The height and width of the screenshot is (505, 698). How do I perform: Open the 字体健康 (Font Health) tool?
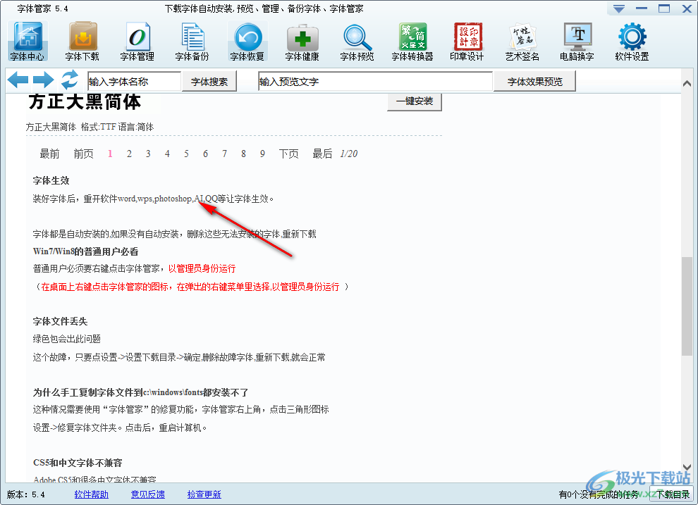point(302,40)
